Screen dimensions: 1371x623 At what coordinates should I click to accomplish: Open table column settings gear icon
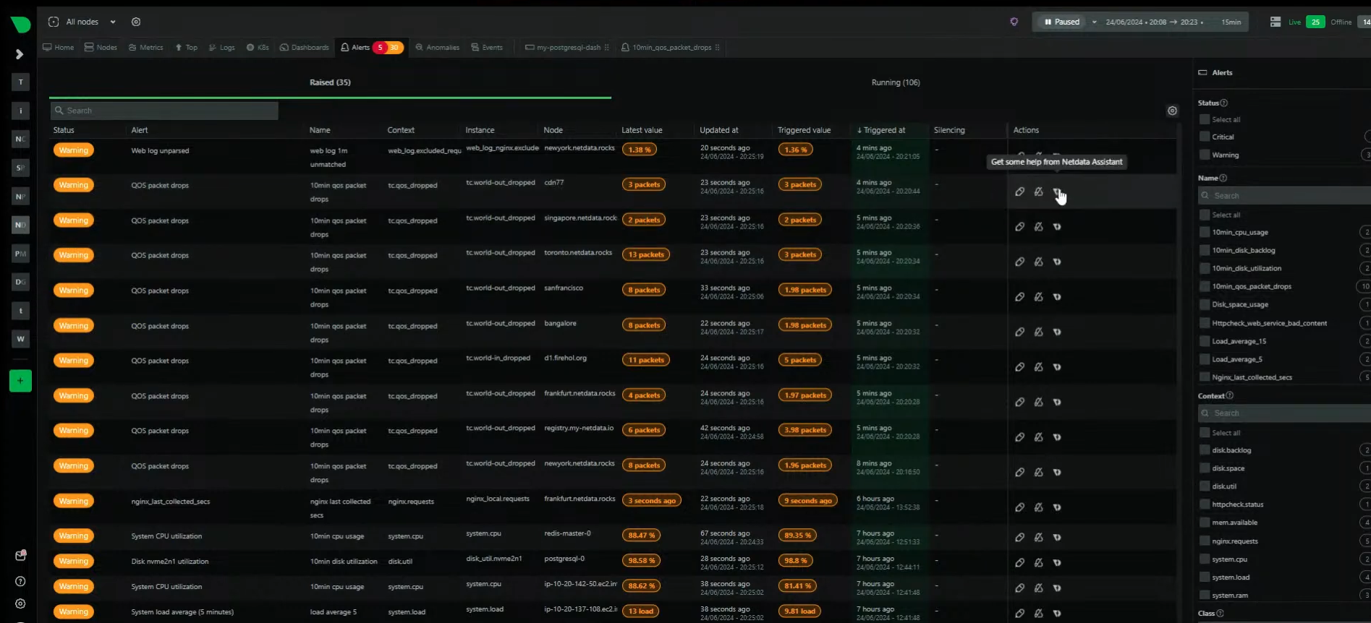tap(1172, 111)
